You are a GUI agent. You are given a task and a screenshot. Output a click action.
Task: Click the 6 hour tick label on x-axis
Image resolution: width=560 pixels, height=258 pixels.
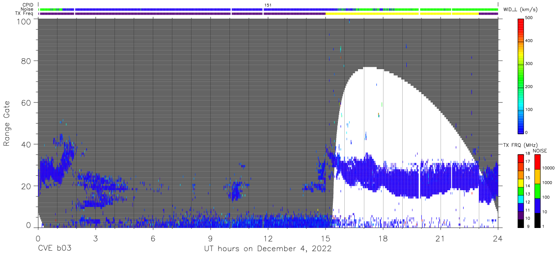(153, 238)
